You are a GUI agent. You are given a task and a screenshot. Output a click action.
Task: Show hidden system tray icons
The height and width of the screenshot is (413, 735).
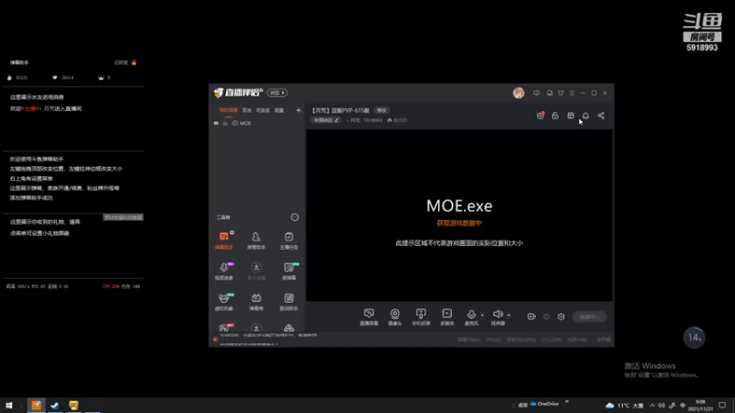(652, 406)
